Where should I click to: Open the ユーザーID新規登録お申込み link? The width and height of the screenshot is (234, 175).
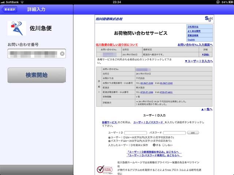[154, 152]
